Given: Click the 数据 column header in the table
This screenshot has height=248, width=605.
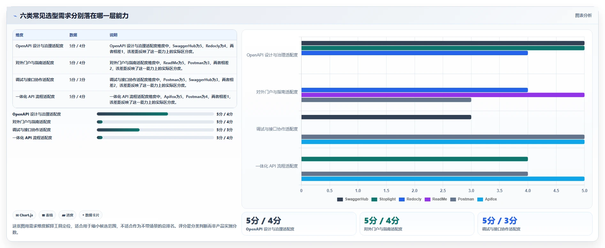Looking at the screenshot, I should (73, 35).
